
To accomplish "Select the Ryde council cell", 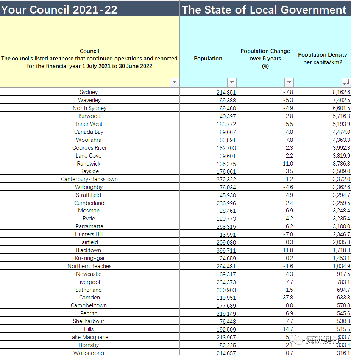I will click(89, 218).
